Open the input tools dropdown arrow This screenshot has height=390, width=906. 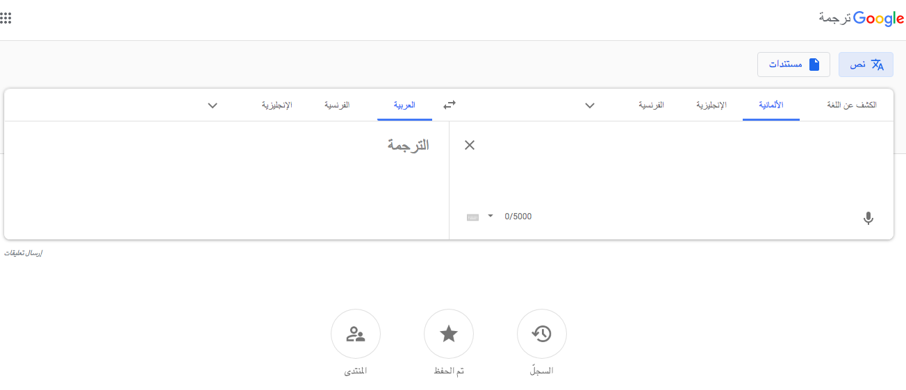click(491, 216)
